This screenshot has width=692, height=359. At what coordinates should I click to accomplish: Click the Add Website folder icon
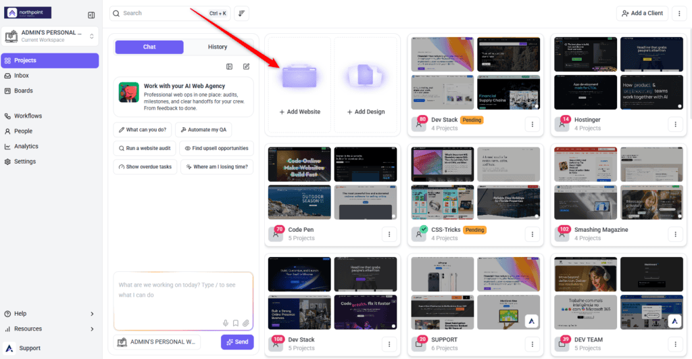click(x=299, y=76)
